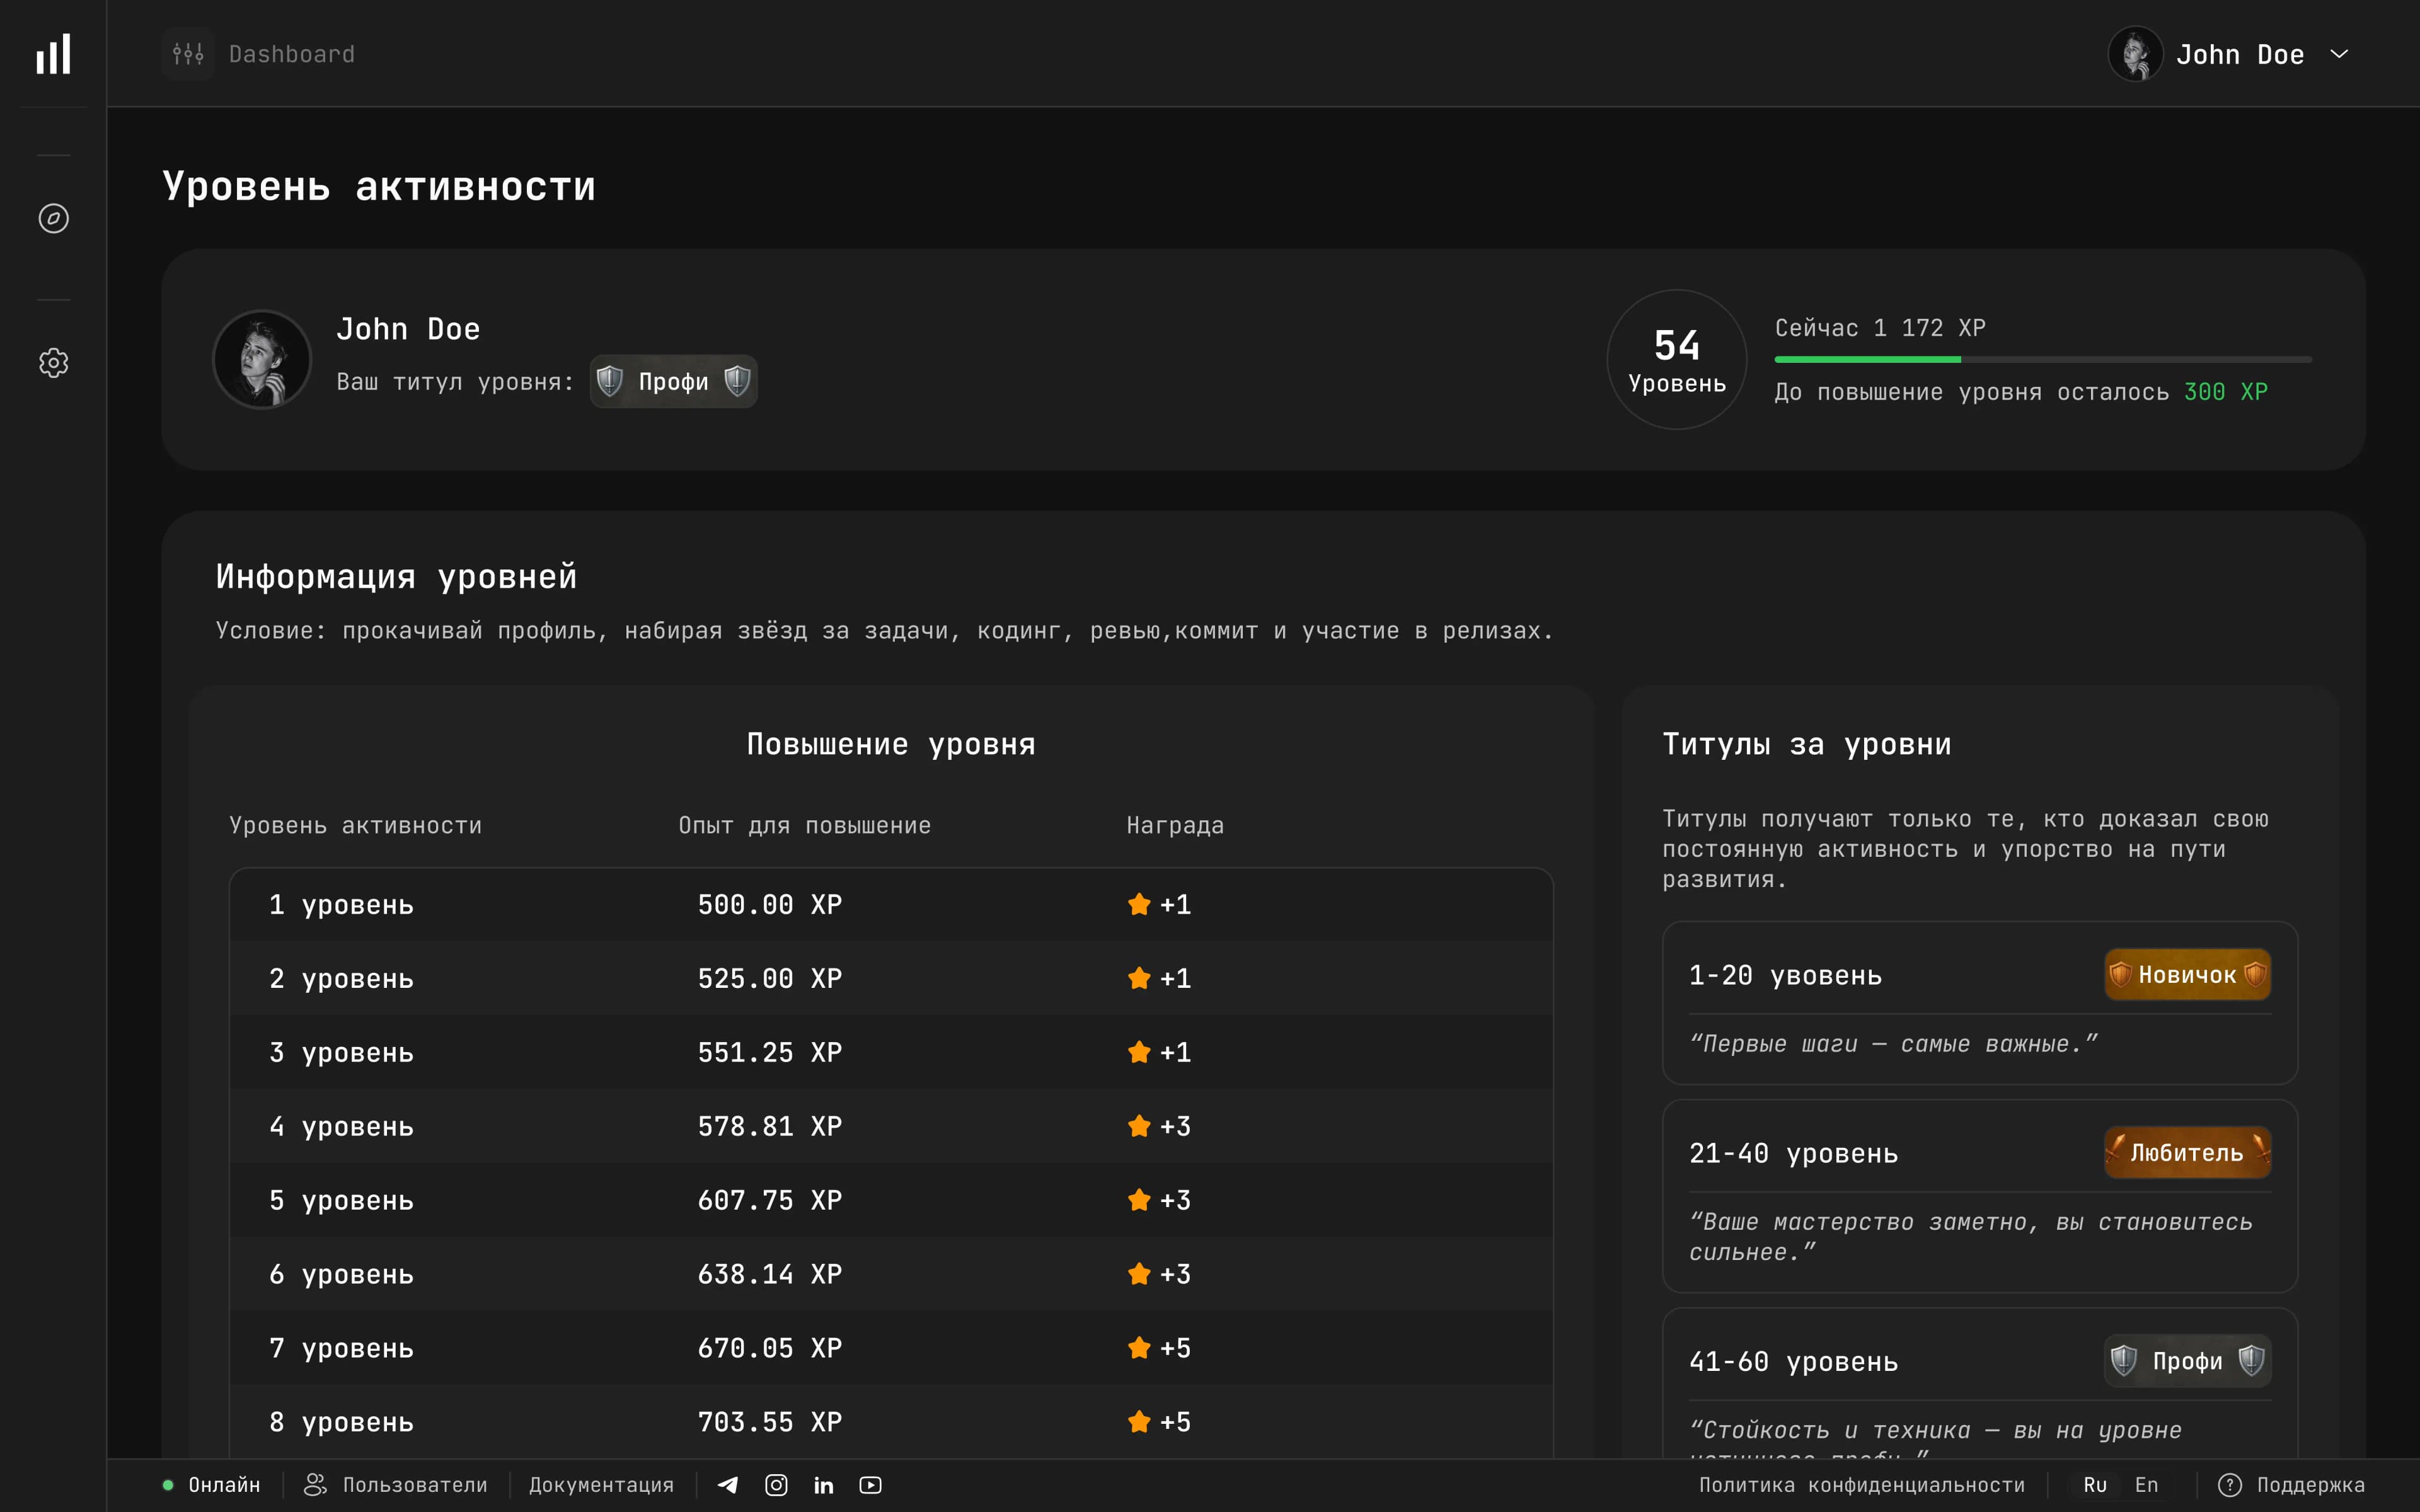Open the Instagram icon in footer

[x=776, y=1485]
